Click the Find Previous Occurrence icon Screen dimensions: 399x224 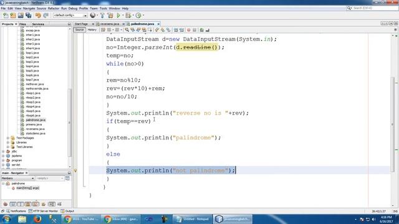coord(133,30)
